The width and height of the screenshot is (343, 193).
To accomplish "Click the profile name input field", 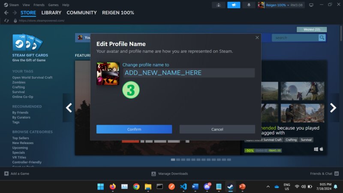I will pos(189,72).
